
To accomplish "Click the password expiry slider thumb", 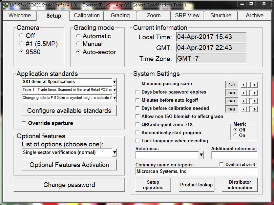I will tap(251, 93).
